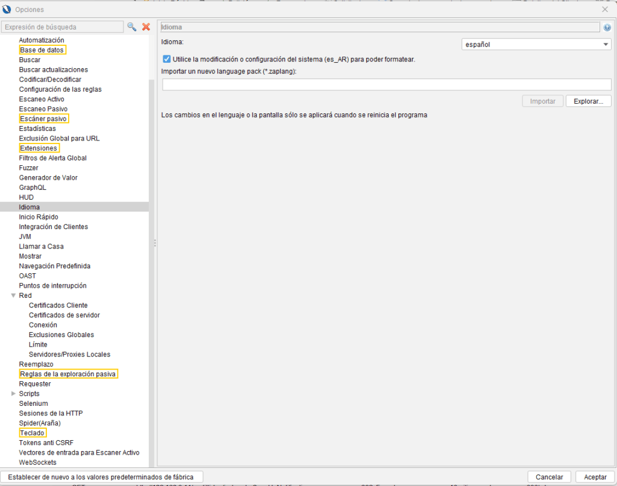The image size is (617, 486).
Task: Clear search with the red X icon
Action: pyautogui.click(x=146, y=27)
